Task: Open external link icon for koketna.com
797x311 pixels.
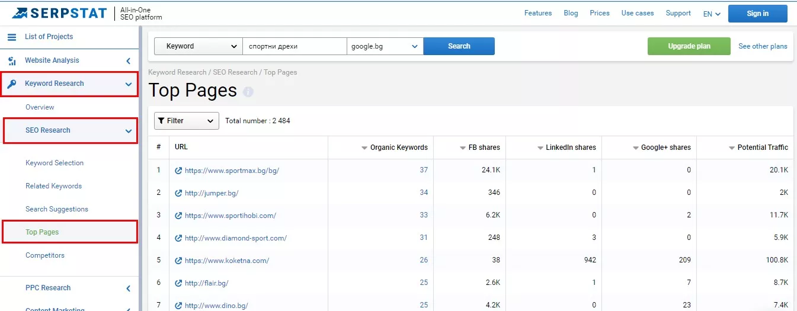Action: (x=178, y=261)
